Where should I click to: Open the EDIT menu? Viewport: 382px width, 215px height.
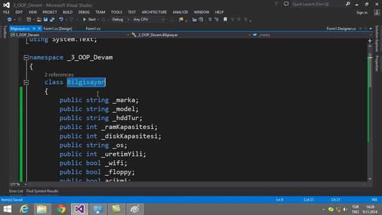coord(19,12)
